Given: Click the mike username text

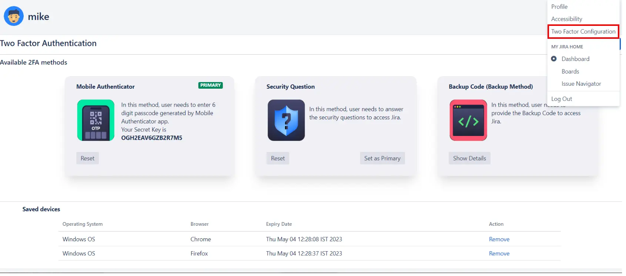Looking at the screenshot, I should 39,17.
